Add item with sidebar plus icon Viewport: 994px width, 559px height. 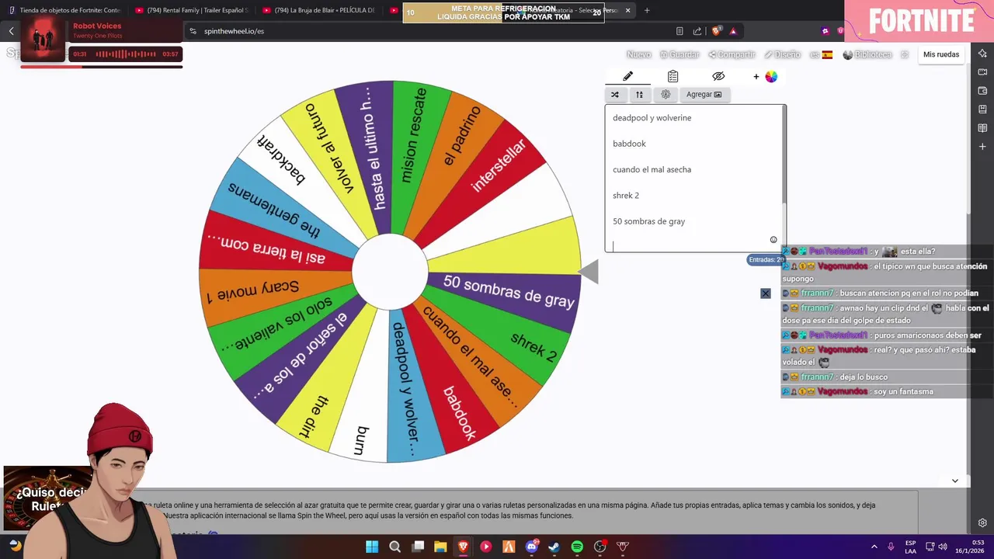coord(982,147)
